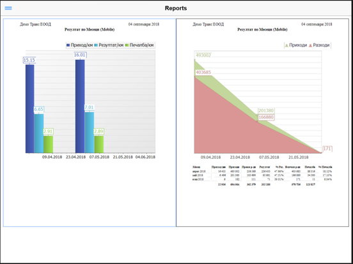Click the 7.01 bar value label

[x=89, y=107]
